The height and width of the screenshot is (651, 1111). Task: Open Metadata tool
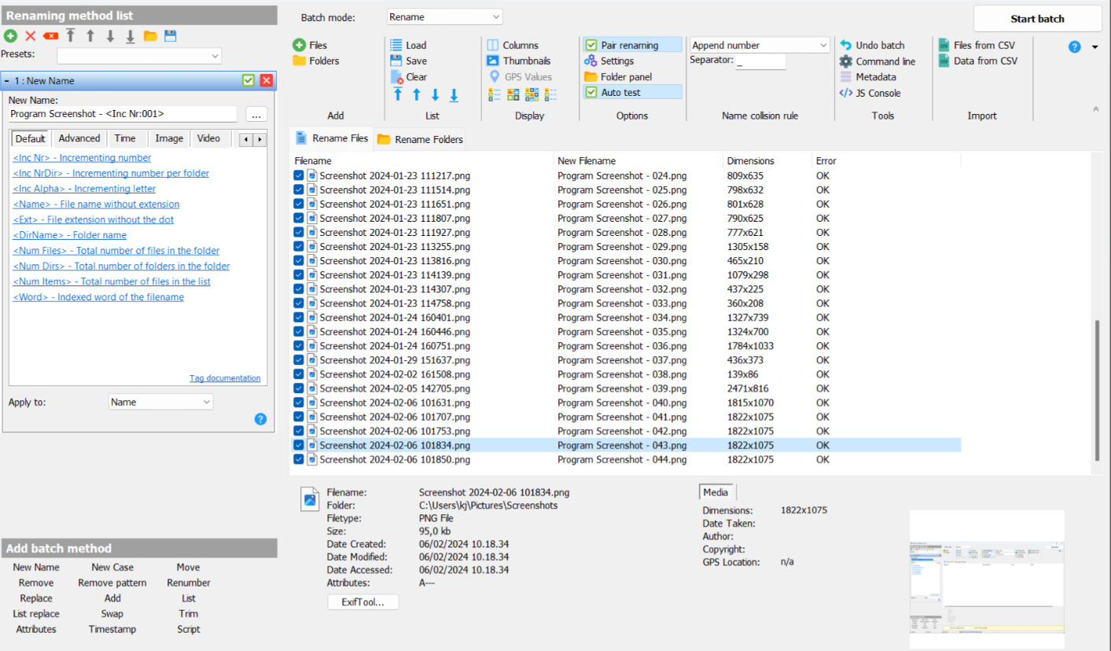[x=867, y=77]
